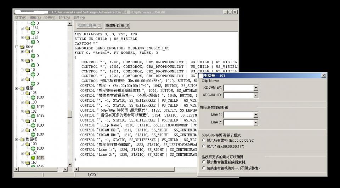
Task: Click tree horizontal scrollbar right arrow
Action: point(65,169)
